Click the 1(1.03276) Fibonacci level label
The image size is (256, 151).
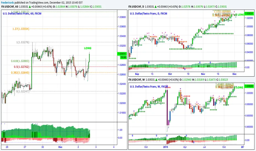click(23, 42)
